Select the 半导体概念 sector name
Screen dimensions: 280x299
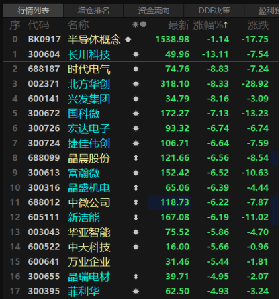coord(94,40)
